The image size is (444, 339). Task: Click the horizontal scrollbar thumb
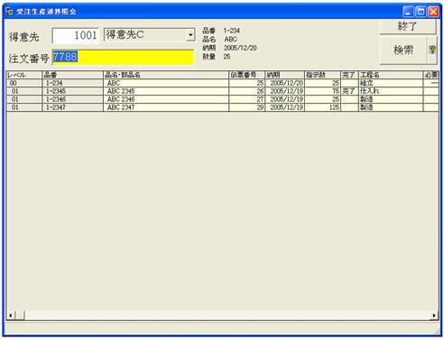20,316
